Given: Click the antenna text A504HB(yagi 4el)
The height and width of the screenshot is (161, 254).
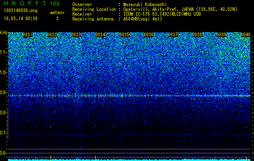Looking at the screenshot, I should point(143,19).
